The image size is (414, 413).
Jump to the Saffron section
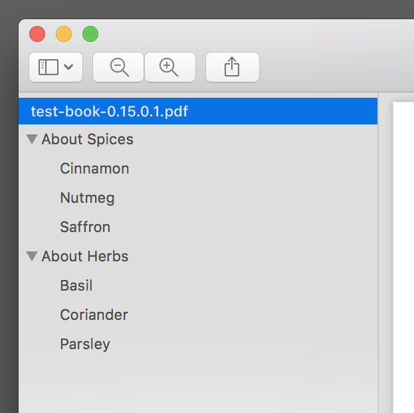(x=85, y=227)
